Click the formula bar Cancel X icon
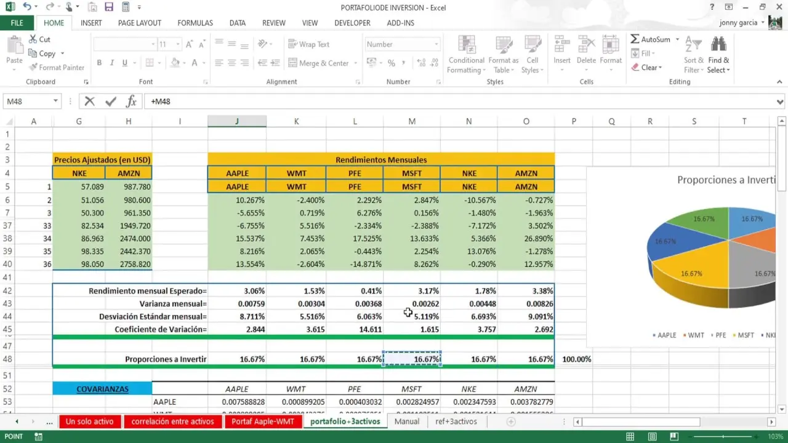This screenshot has width=788, height=443. coord(90,102)
